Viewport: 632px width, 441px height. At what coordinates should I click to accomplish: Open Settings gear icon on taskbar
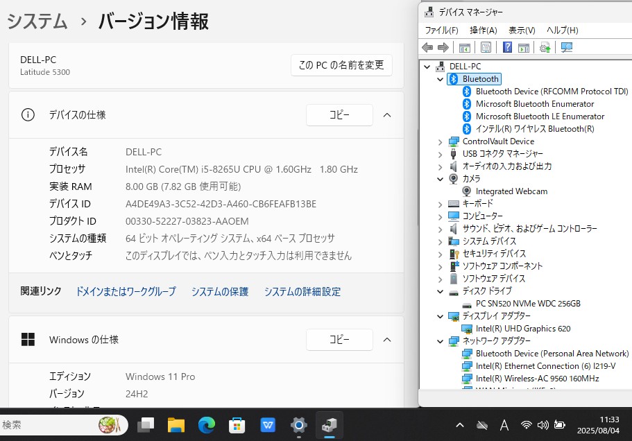click(299, 425)
